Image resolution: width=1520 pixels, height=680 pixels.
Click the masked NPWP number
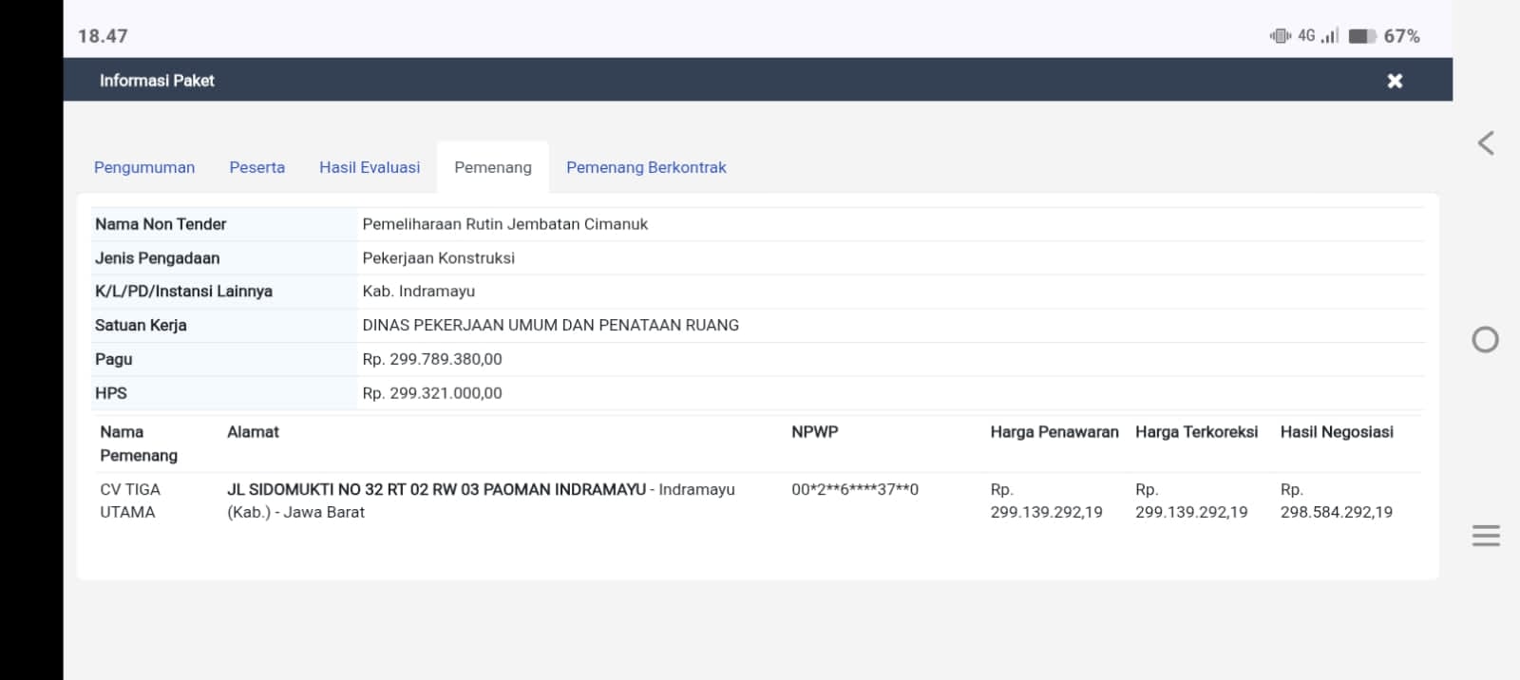click(855, 490)
